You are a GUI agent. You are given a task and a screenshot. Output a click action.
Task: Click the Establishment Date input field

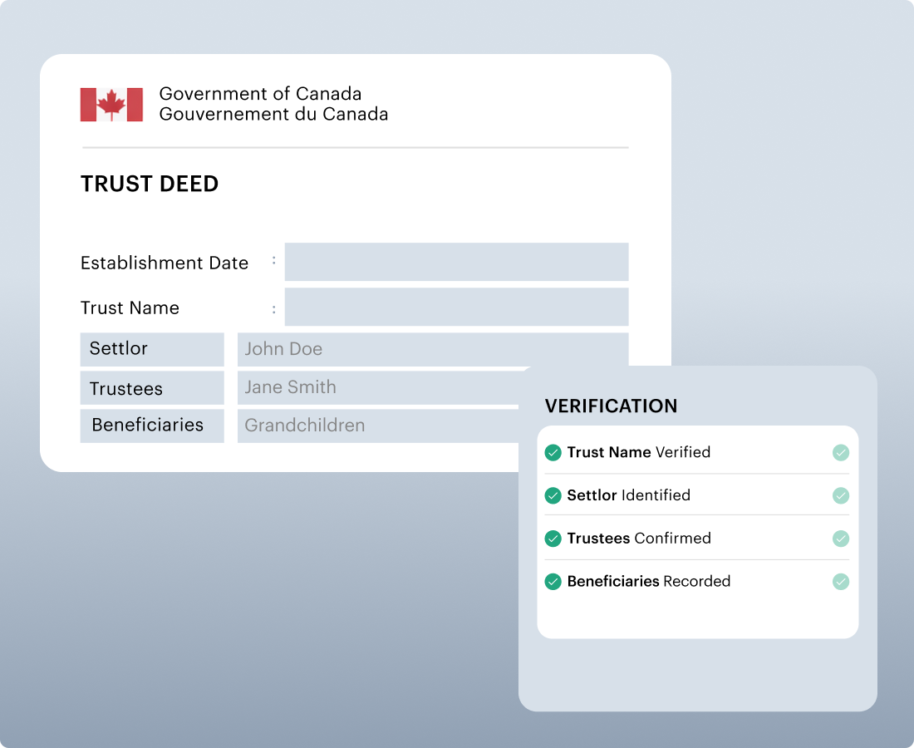pyautogui.click(x=456, y=262)
